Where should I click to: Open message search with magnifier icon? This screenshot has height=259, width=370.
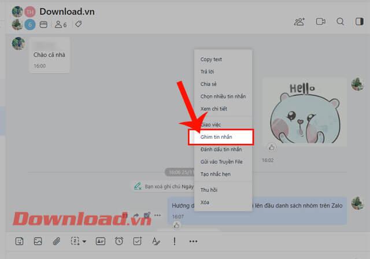[340, 21]
